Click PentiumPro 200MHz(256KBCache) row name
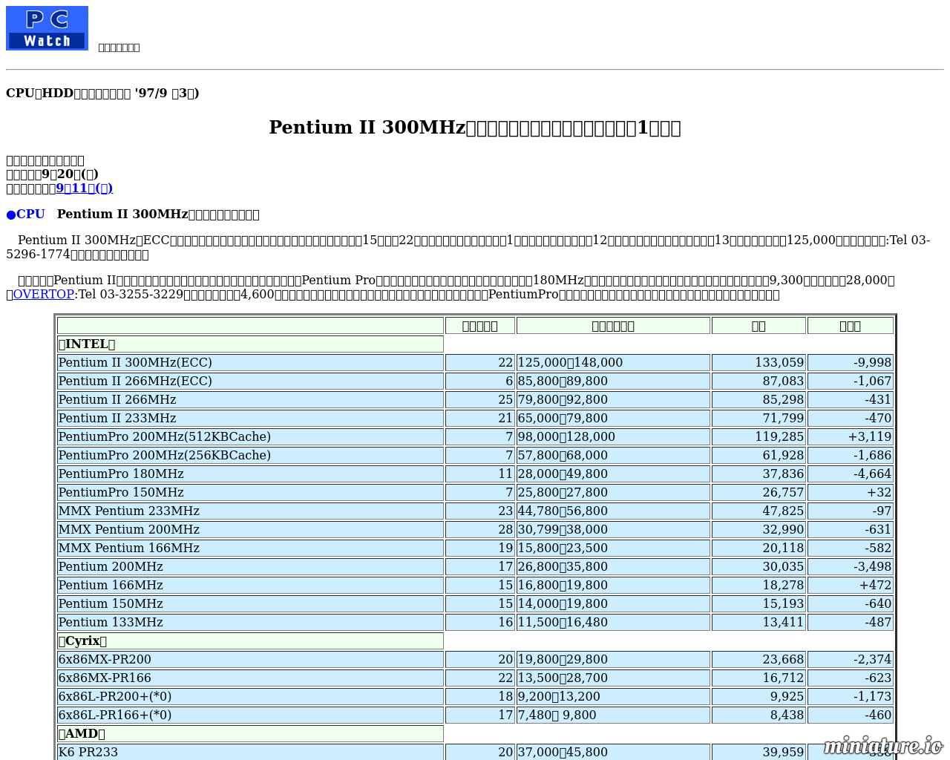950x760 pixels. (x=164, y=455)
